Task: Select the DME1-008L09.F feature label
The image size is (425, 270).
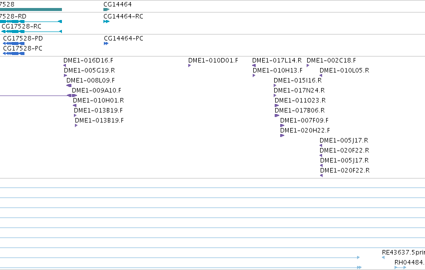Action: pyautogui.click(x=90, y=80)
